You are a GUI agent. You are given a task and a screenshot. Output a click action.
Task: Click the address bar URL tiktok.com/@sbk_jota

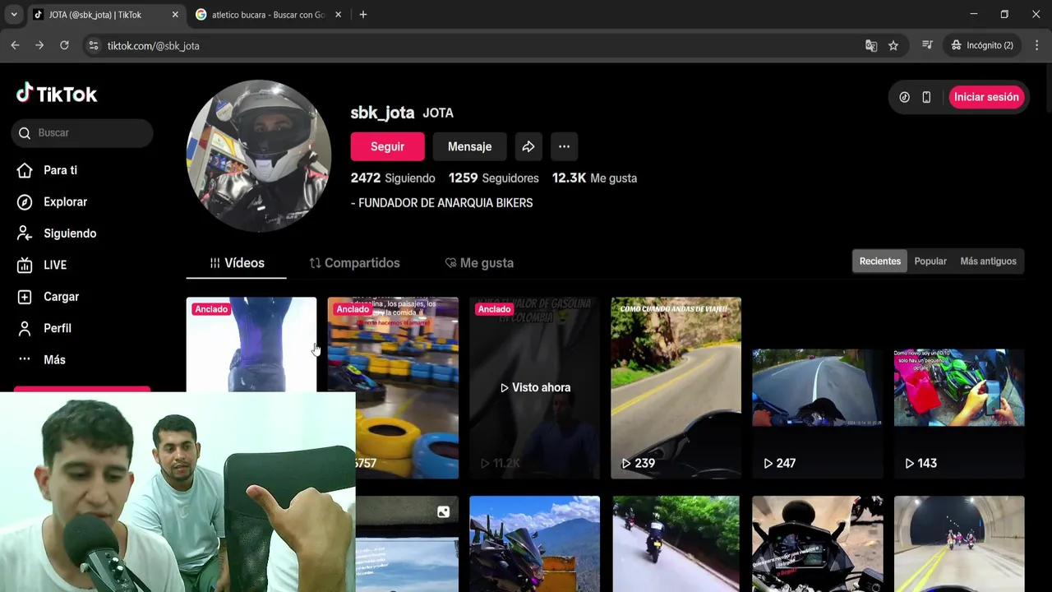tap(154, 46)
